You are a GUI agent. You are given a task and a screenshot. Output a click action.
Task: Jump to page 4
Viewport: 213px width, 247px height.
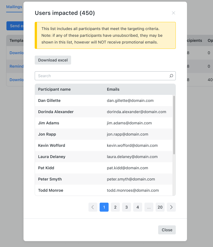[138, 207]
